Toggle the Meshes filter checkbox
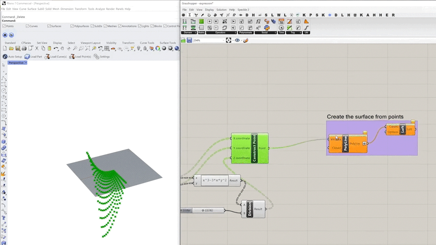Screen dimensions: 436x245 click(105, 26)
